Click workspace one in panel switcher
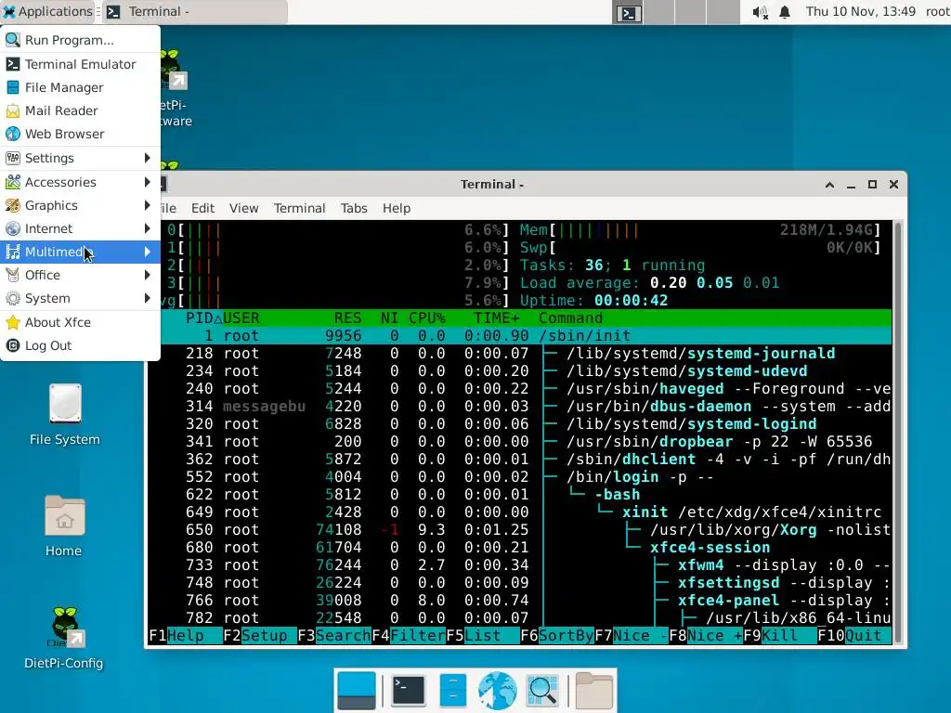Screen dimensions: 951x713 pyautogui.click(x=628, y=12)
